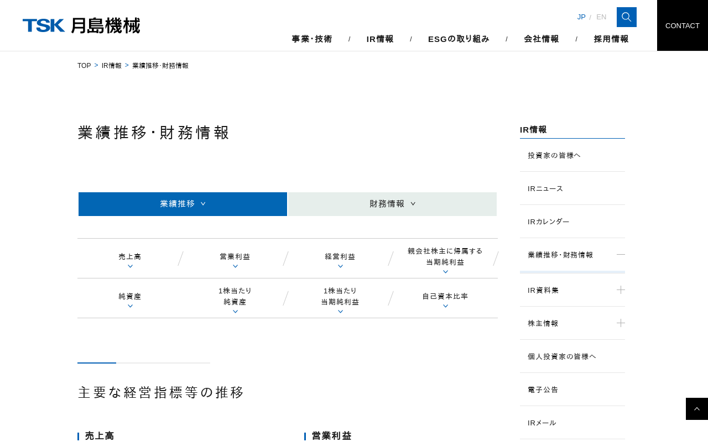The width and height of the screenshot is (708, 442).
Task: Open ESGの取り組み navigation menu
Action: pyautogui.click(x=459, y=39)
